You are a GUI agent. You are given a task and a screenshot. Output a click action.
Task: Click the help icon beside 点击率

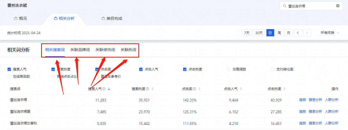pos(194,89)
